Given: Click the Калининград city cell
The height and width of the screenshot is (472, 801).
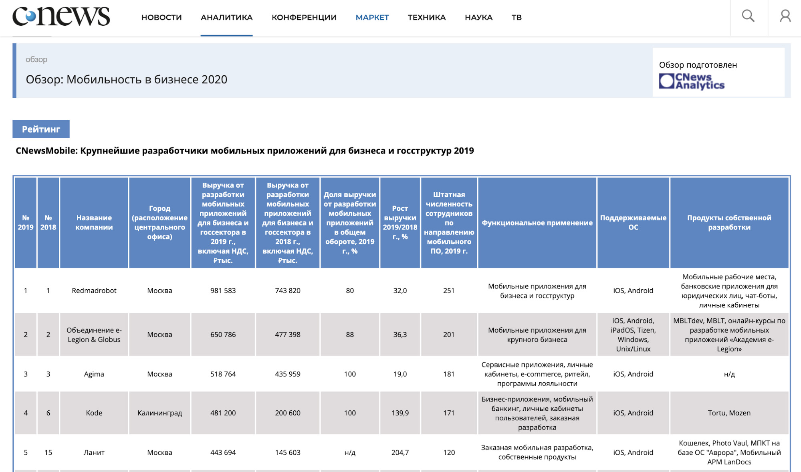Looking at the screenshot, I should tap(159, 413).
